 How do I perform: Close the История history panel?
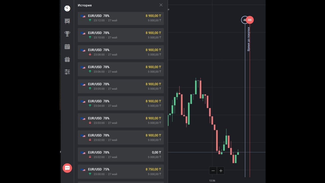[x=161, y=5]
